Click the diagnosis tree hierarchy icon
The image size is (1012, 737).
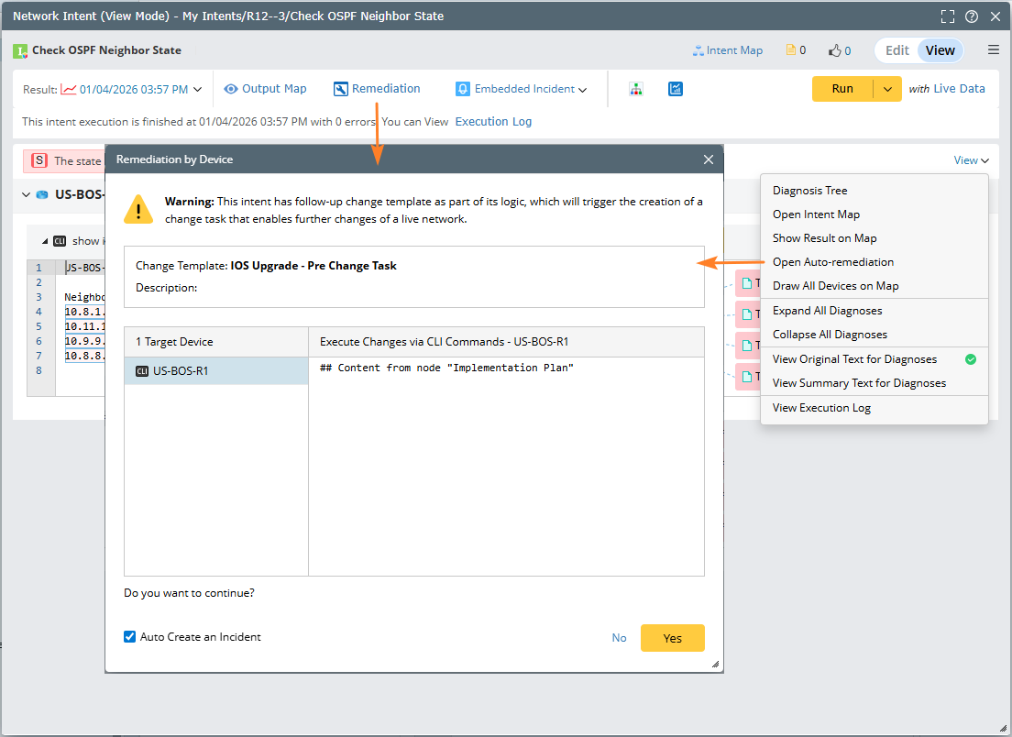(636, 89)
